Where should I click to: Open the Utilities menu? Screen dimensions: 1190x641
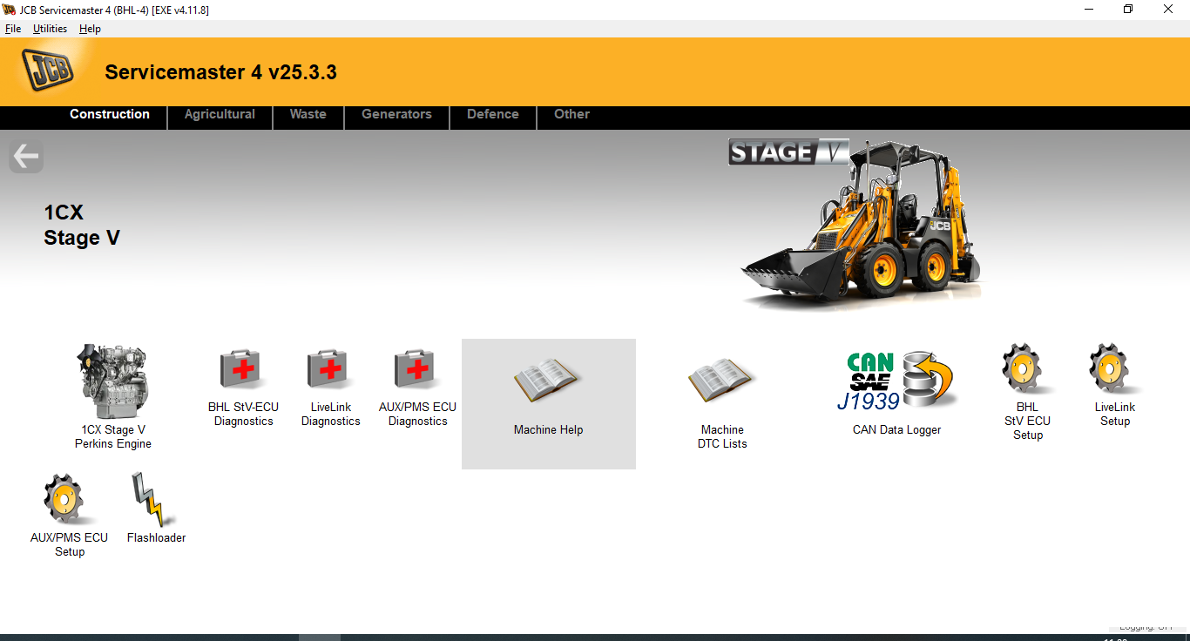tap(50, 29)
